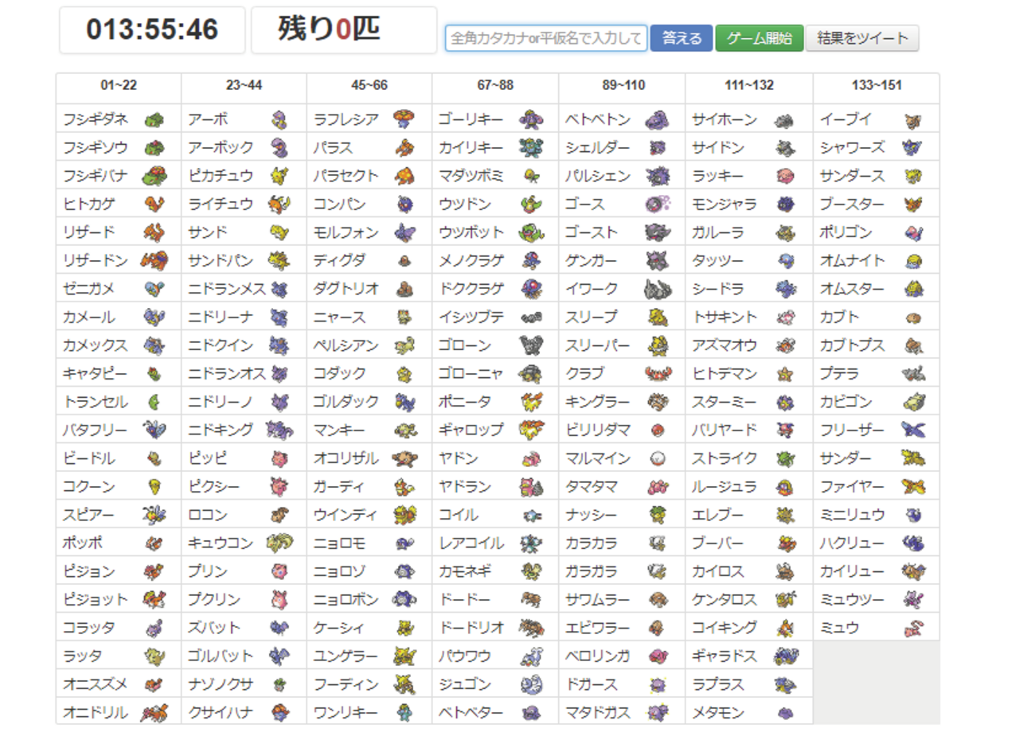The width and height of the screenshot is (1035, 732).
Task: Click the ヒトカゲ name text
Action: coord(89,204)
